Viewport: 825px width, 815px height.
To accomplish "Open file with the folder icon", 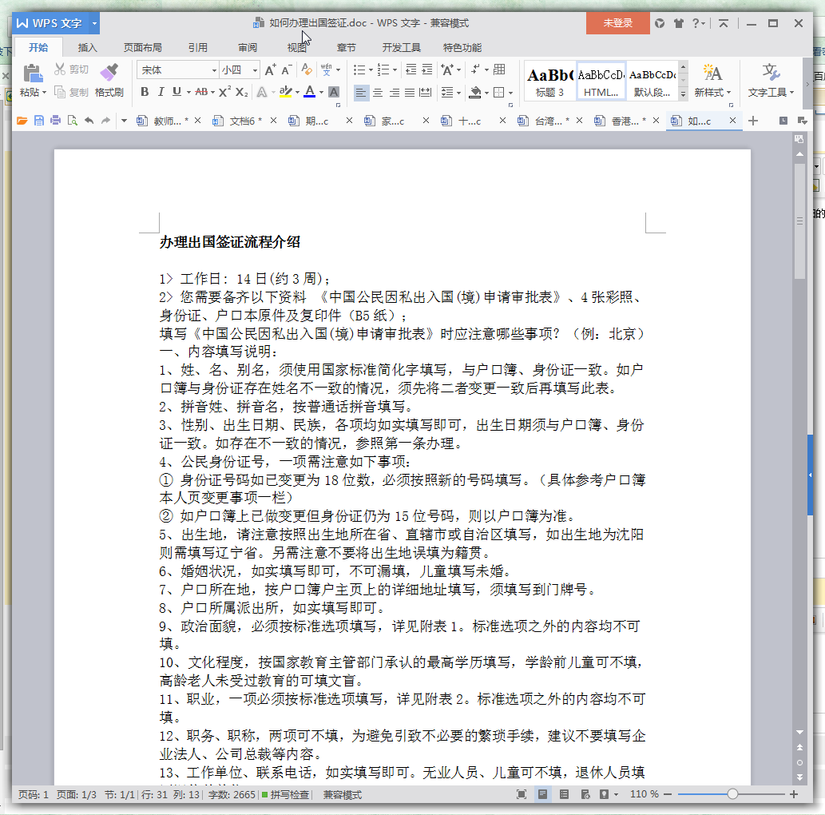I will 22,121.
